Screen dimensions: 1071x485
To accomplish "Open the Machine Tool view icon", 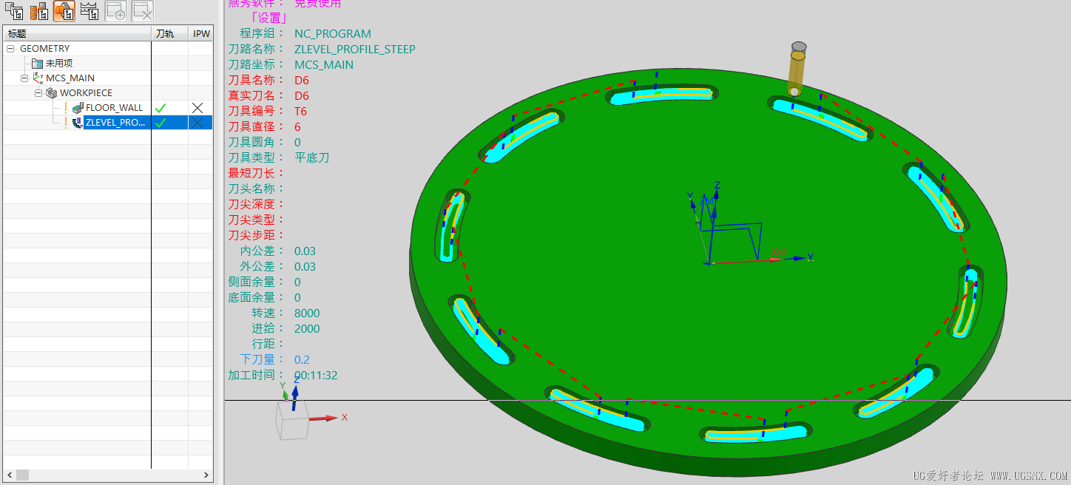I will click(x=38, y=10).
